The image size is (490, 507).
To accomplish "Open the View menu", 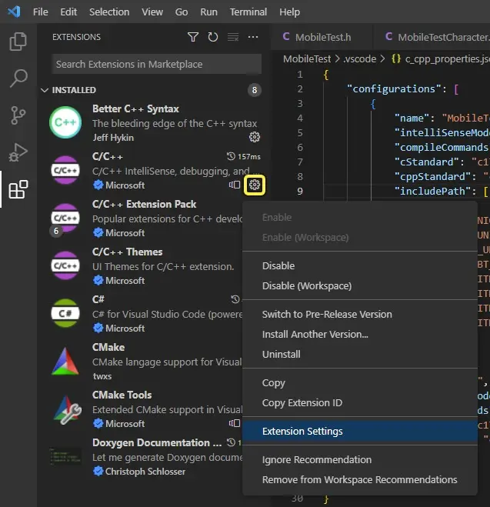I will pos(152,12).
